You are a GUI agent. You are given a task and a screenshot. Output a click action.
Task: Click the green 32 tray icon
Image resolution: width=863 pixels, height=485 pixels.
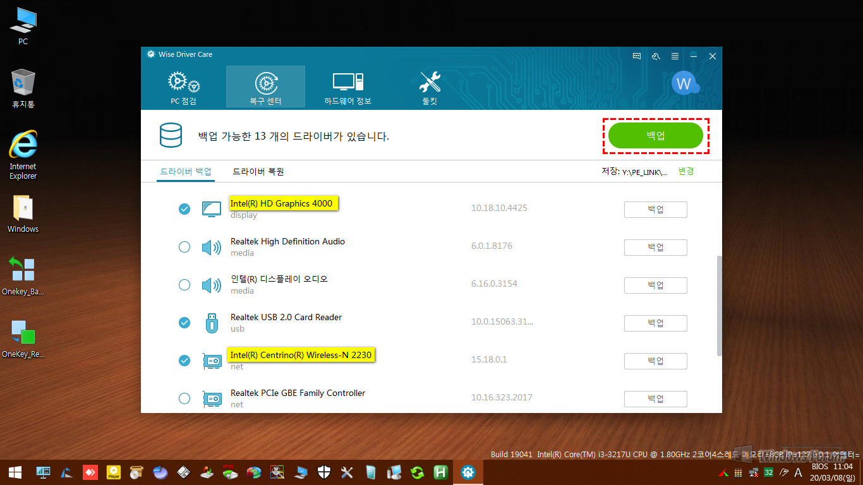[769, 472]
